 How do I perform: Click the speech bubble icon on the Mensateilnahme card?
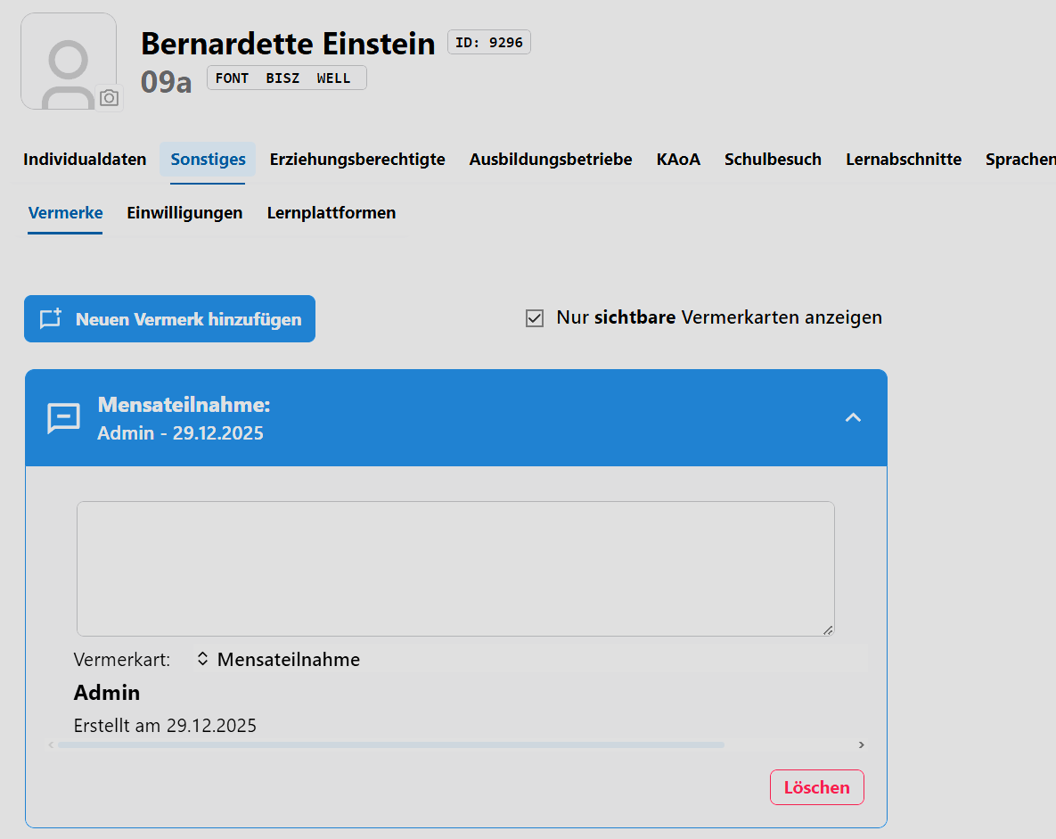click(x=62, y=417)
